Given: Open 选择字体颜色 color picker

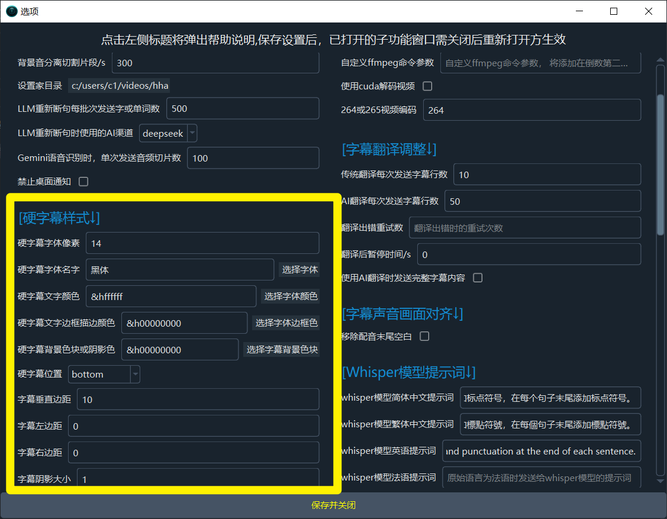Looking at the screenshot, I should (x=291, y=296).
